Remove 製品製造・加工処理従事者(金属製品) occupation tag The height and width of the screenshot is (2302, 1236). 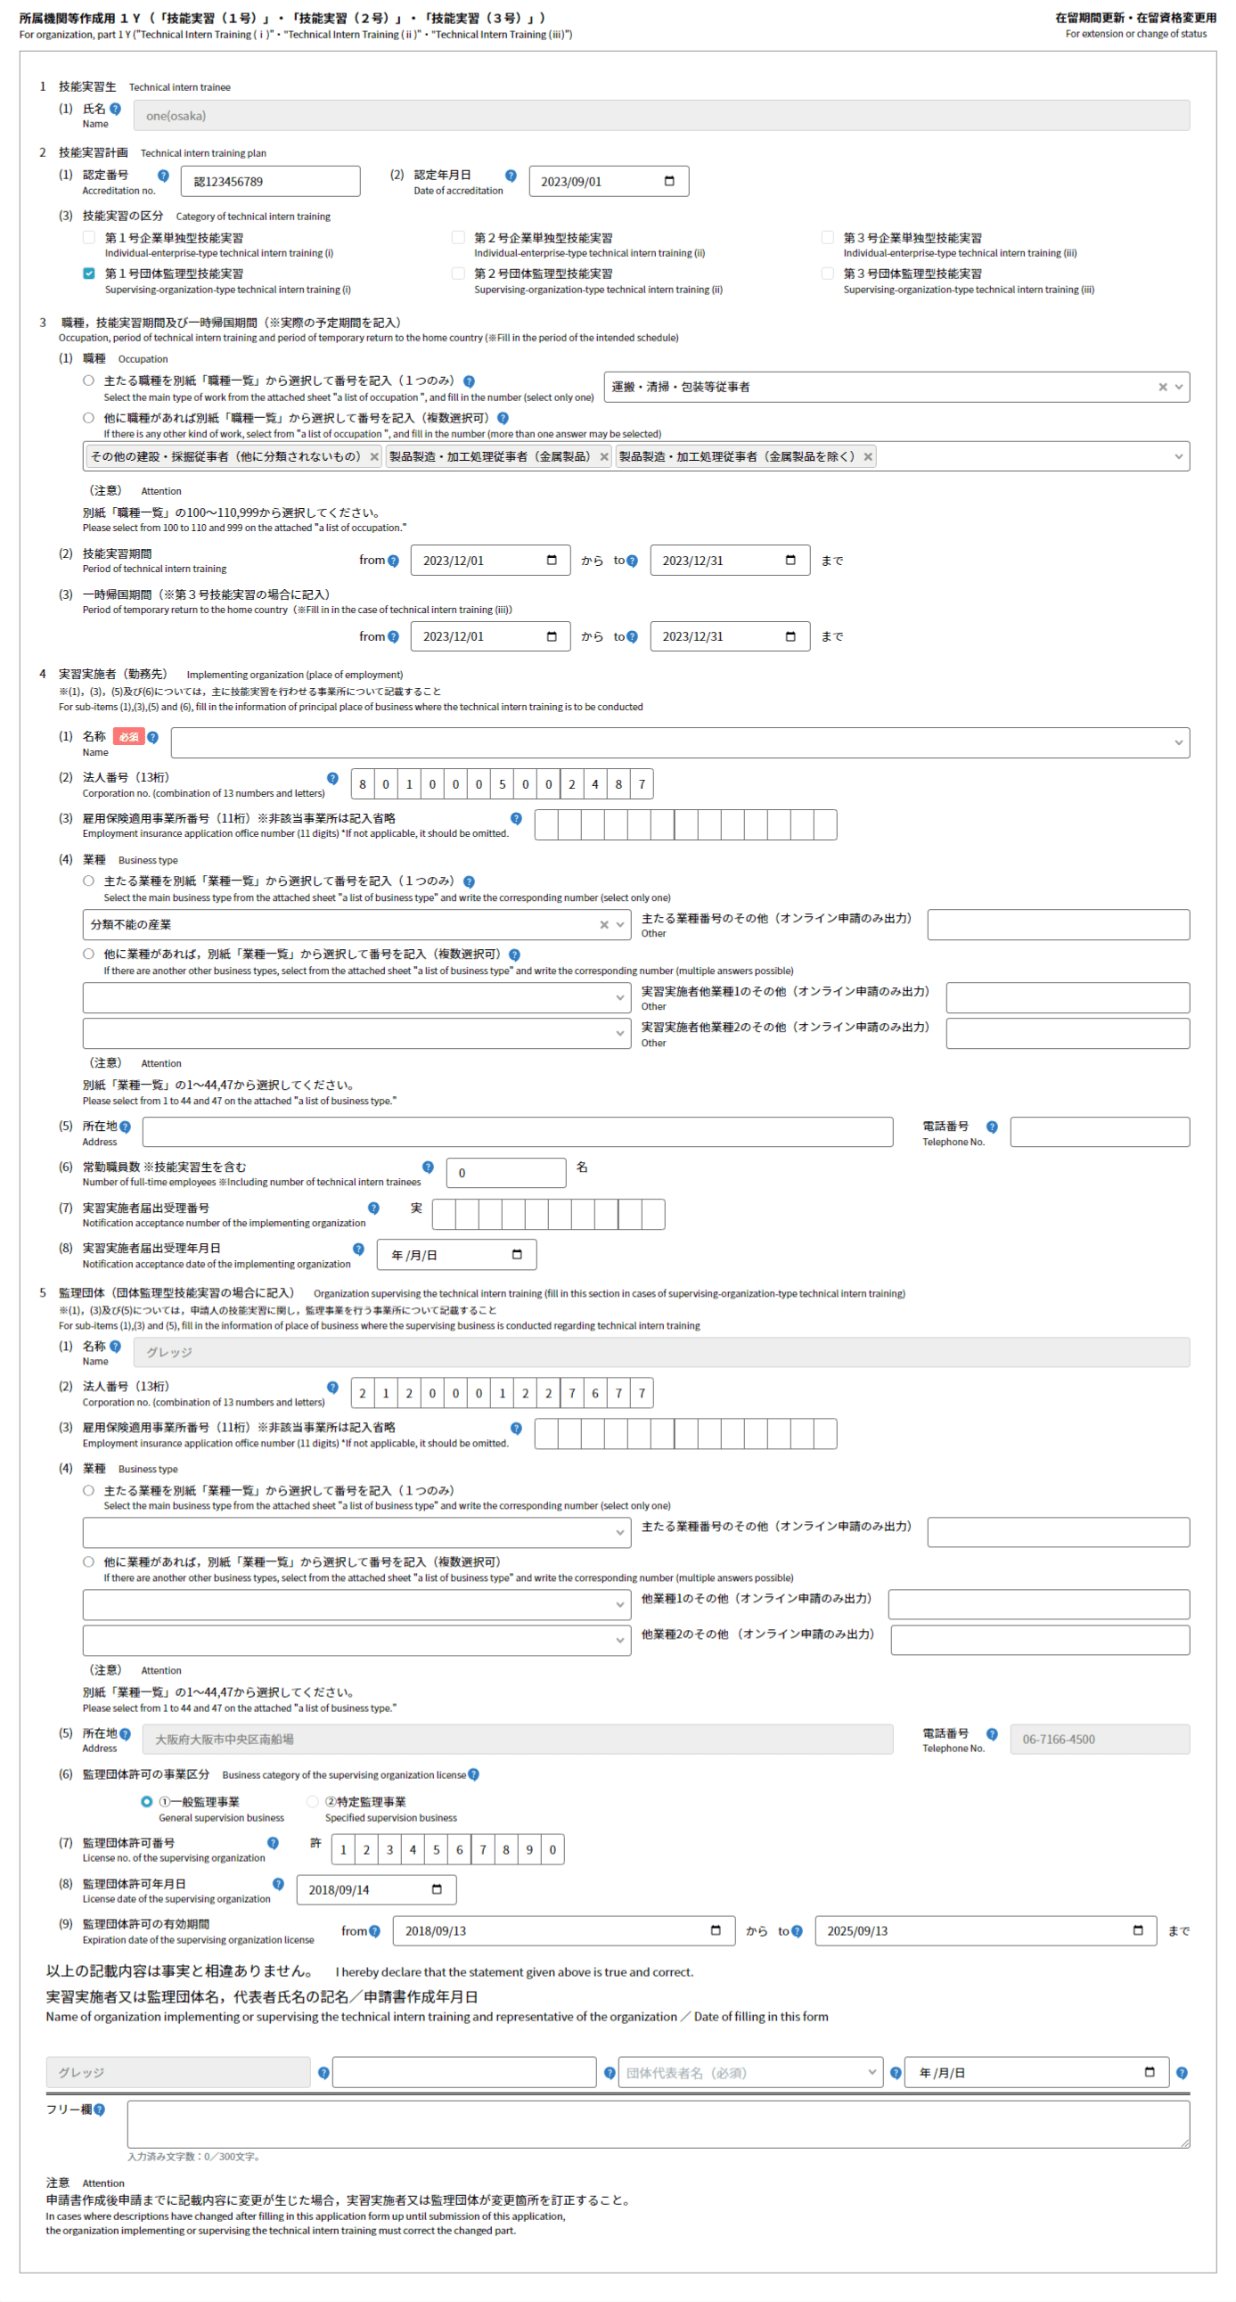[604, 456]
